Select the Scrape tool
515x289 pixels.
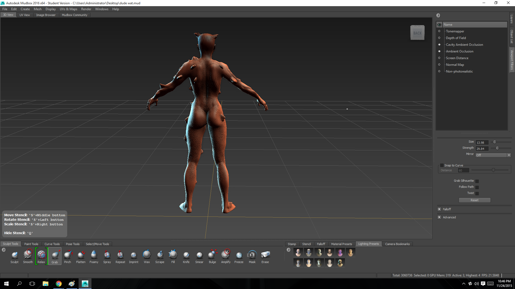(x=160, y=257)
